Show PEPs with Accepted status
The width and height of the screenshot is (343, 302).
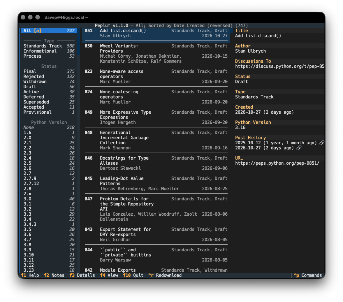click(49, 107)
